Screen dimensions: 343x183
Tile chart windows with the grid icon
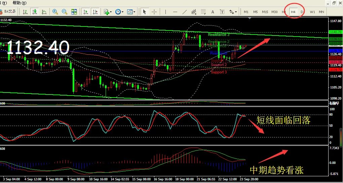click(x=74, y=12)
